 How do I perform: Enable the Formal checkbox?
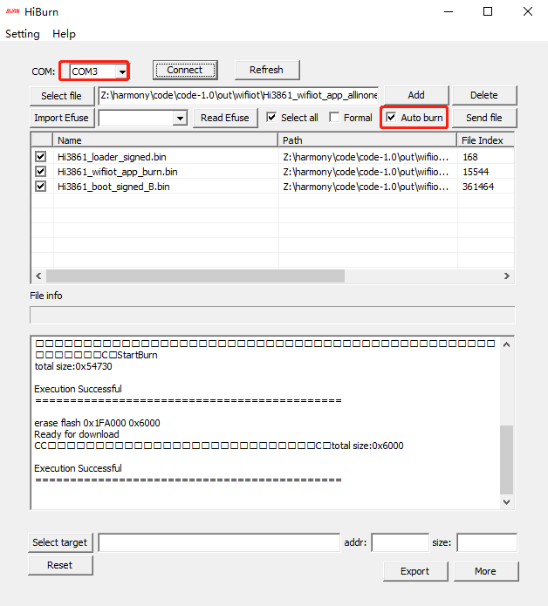(334, 117)
